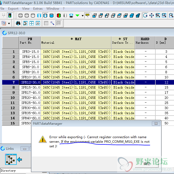174x174 pixels.
Task: Toggle the four-pane window view icon
Action: click(32, 23)
